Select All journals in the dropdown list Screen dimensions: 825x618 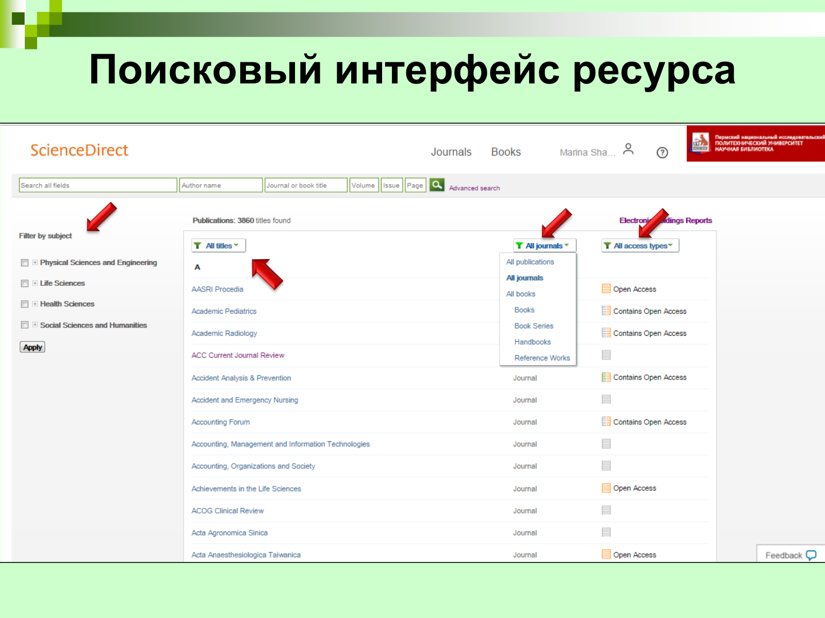[524, 278]
